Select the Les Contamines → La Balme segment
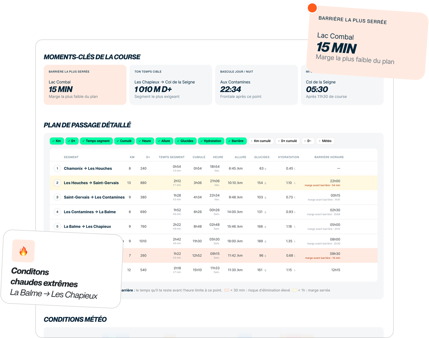Image resolution: width=429 pixels, height=338 pixels. pos(90,212)
